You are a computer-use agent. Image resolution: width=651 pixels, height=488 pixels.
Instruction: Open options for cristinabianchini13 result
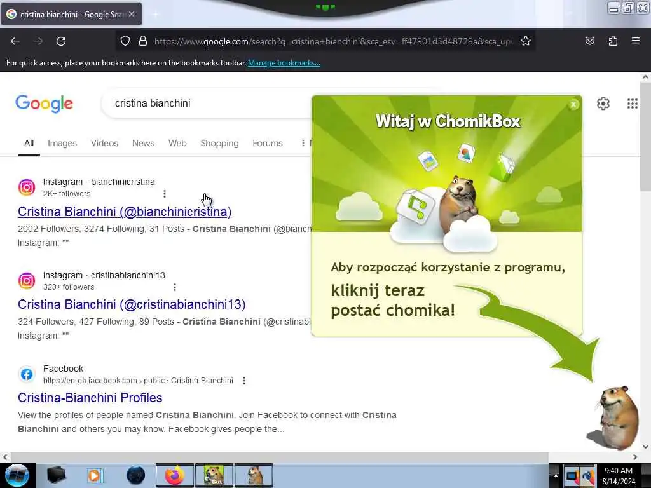click(x=175, y=287)
